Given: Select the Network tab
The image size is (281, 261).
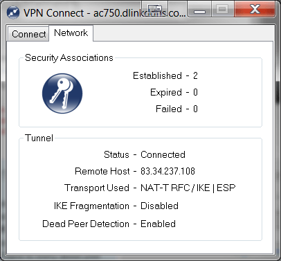Looking at the screenshot, I should click(x=71, y=33).
